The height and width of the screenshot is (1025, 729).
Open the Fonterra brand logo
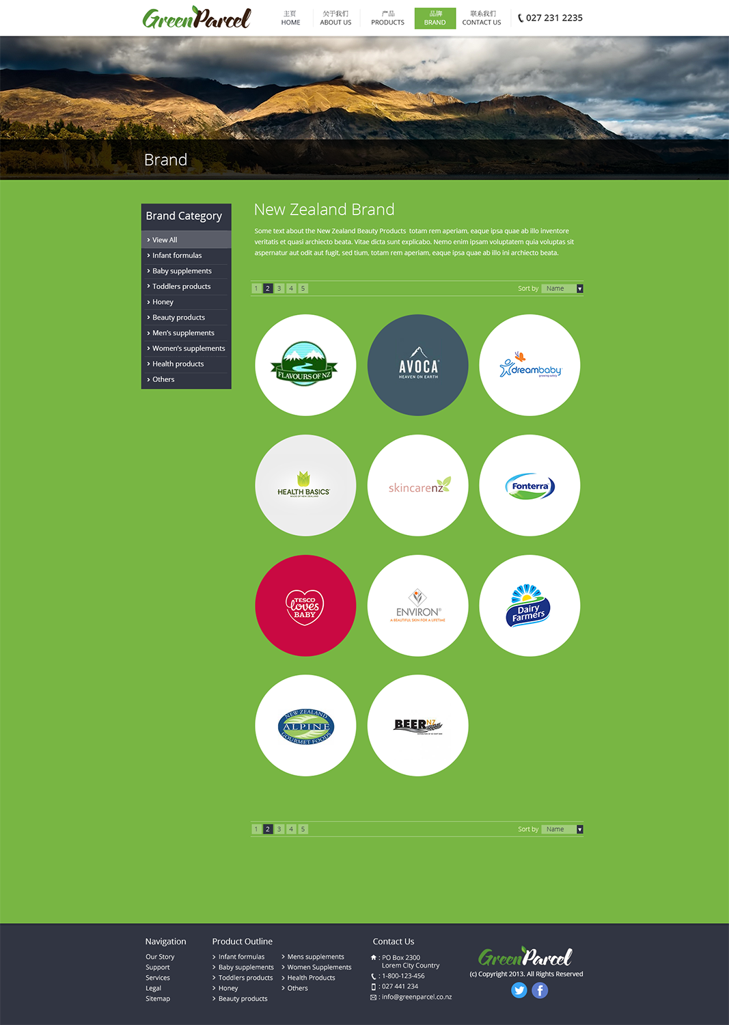point(529,485)
